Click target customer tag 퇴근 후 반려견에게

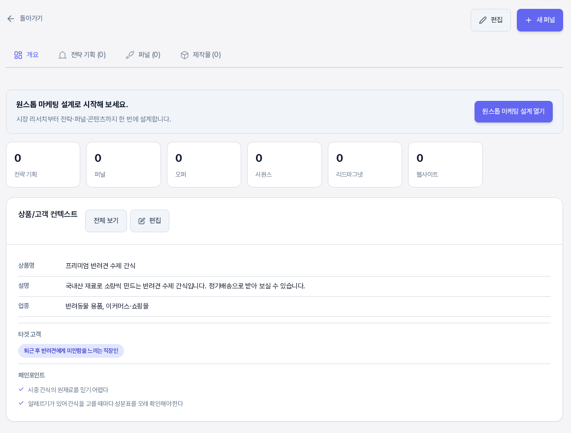click(x=71, y=351)
